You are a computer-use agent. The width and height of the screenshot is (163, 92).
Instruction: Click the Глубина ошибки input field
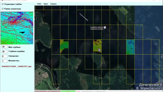5,52
